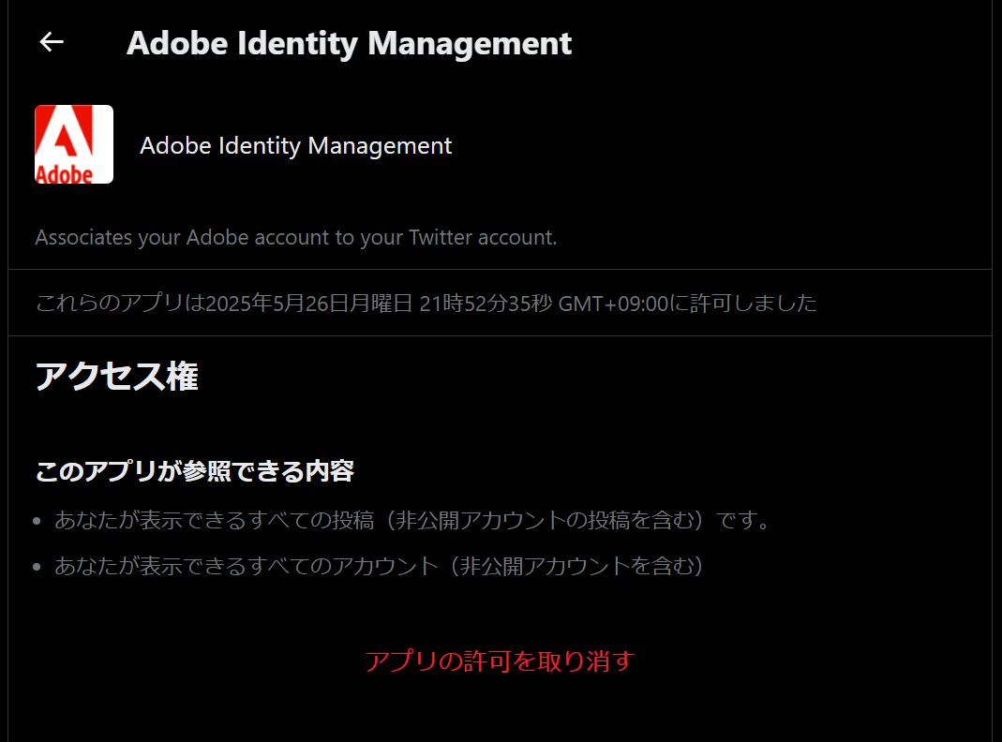Click the Adobe app logo thumbnail
The width and height of the screenshot is (1002, 742).
pyautogui.click(x=74, y=144)
